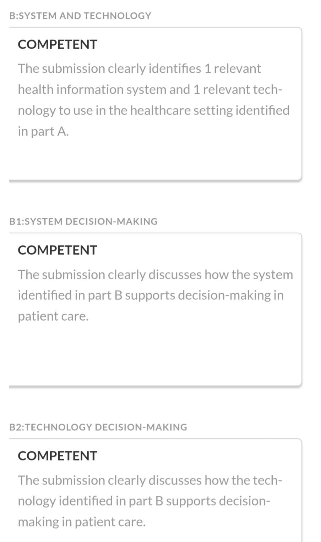The image size is (321, 542).
Task: Open the System Decision-Making rubric card
Action: [156, 309]
